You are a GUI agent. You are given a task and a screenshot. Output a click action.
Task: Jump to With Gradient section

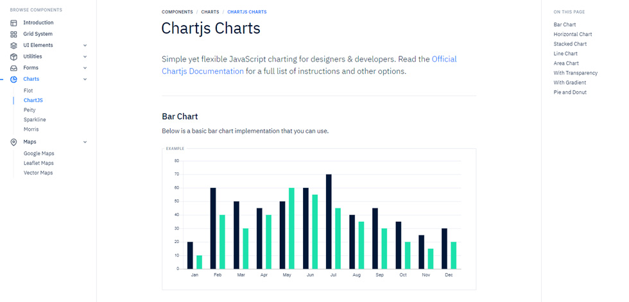pos(570,83)
